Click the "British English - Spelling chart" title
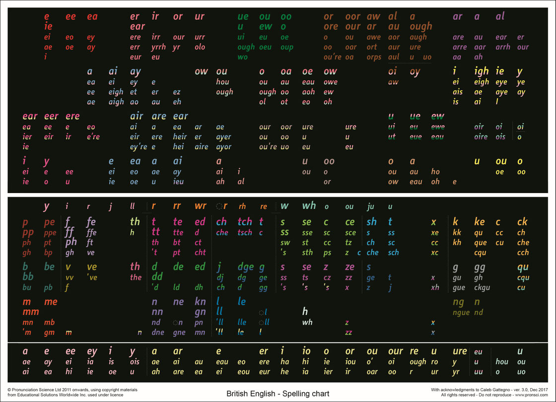The image size is (556, 402). (x=278, y=394)
